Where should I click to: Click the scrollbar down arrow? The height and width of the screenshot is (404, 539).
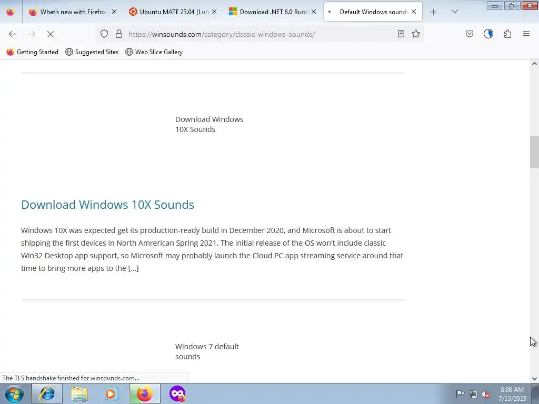(534, 379)
